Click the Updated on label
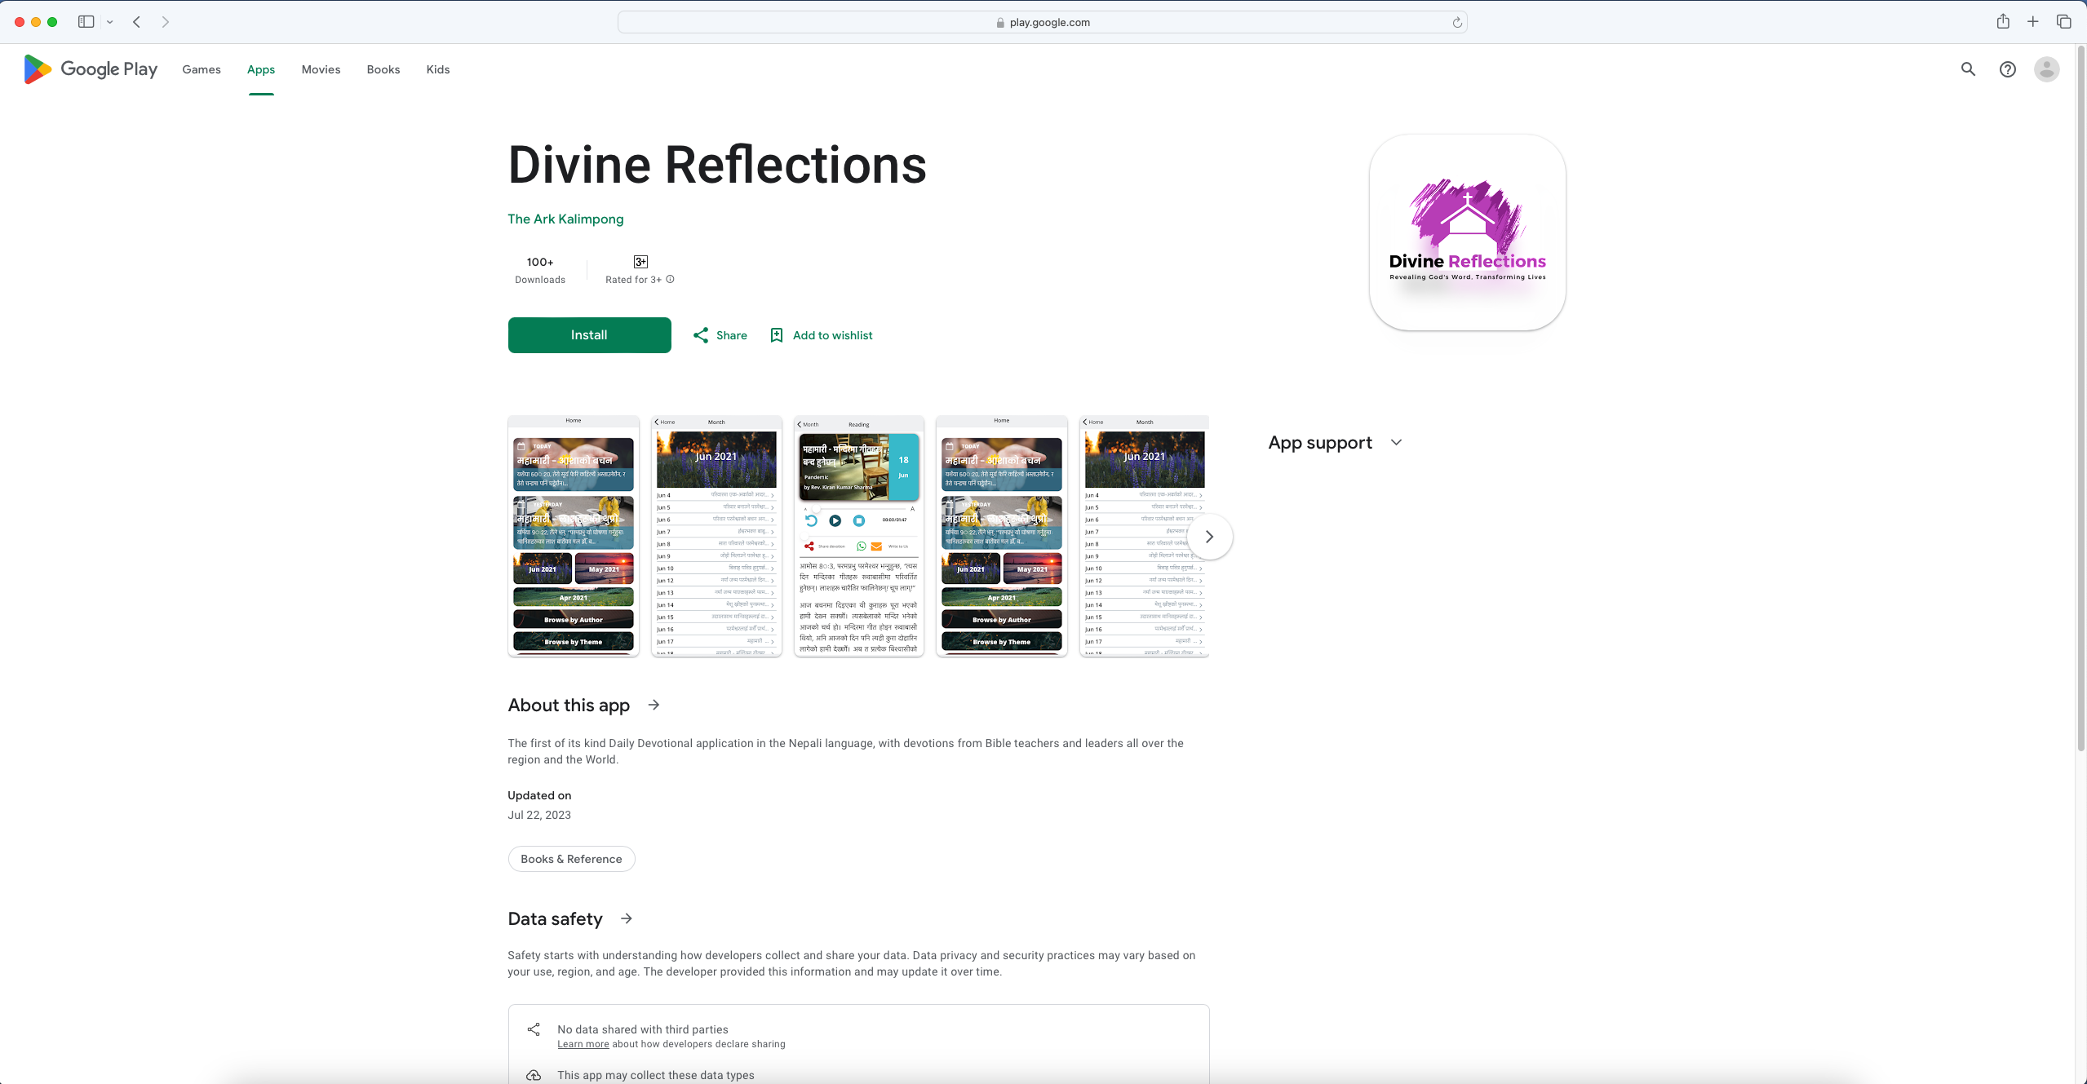Viewport: 2087px width, 1084px height. coord(539,795)
